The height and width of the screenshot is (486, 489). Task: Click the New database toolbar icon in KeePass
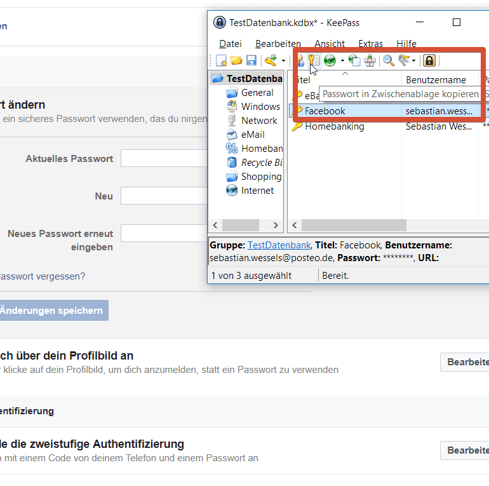(x=221, y=60)
